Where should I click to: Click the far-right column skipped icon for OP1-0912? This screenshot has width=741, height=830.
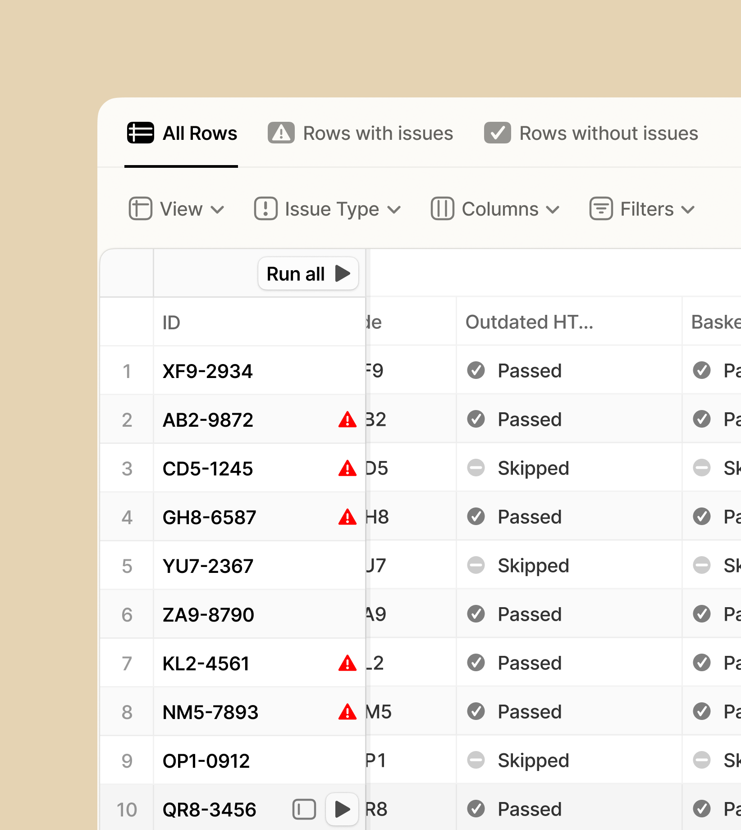702,760
